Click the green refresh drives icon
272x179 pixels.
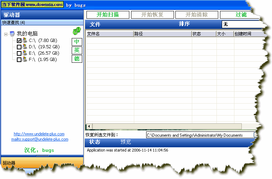click(x=77, y=31)
